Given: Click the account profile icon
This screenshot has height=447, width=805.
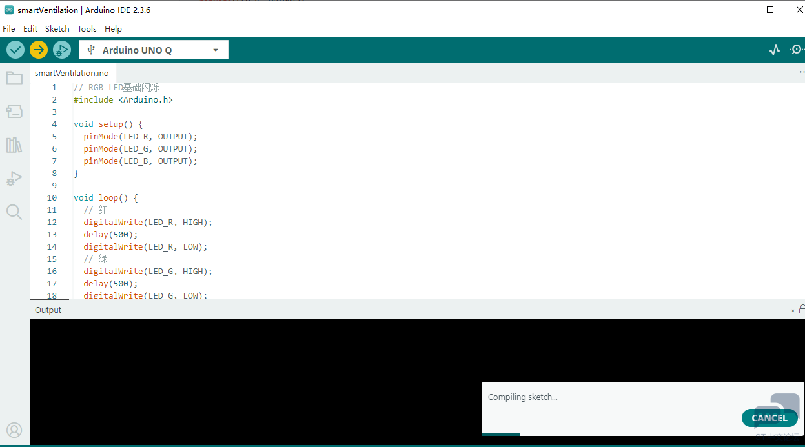Looking at the screenshot, I should 14,430.
